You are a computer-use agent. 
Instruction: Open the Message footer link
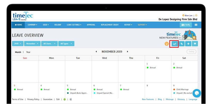click(x=170, y=99)
